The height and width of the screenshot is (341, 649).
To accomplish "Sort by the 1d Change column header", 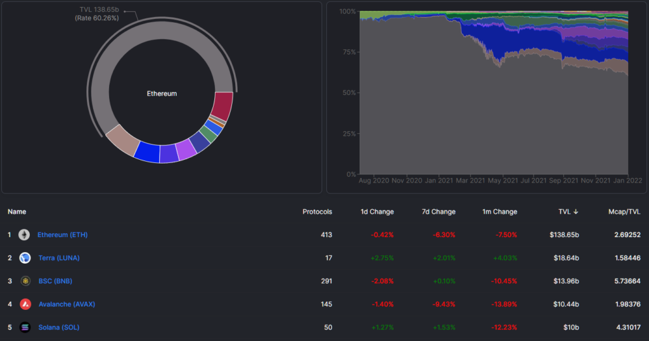I will (376, 212).
